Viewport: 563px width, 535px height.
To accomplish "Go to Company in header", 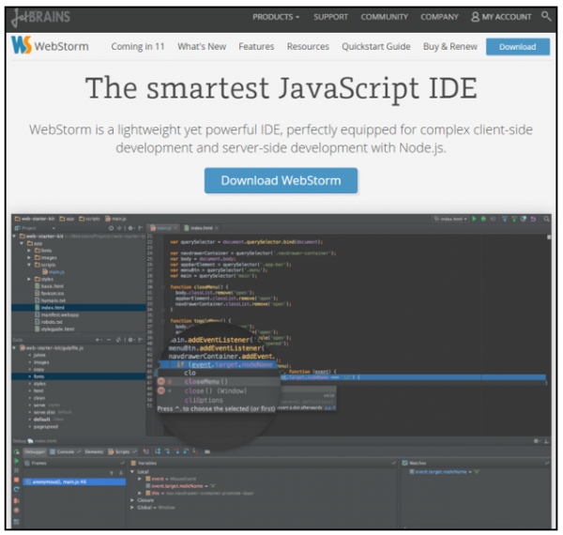I will click(x=439, y=17).
